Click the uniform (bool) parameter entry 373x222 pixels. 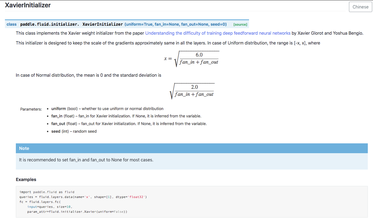click(x=107, y=108)
